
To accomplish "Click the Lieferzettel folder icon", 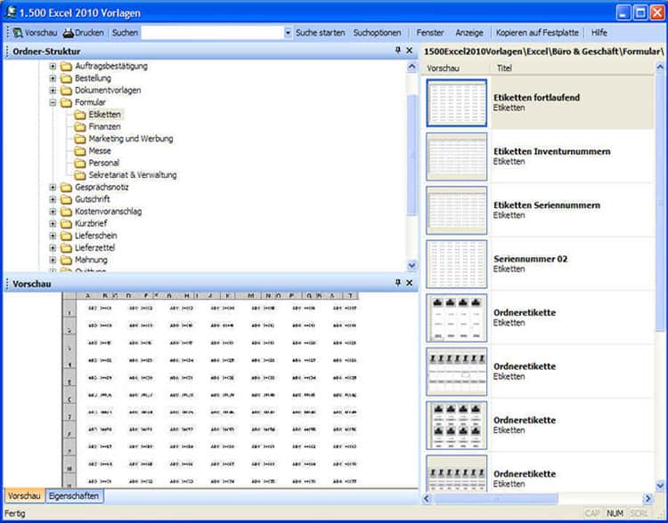I will click(66, 247).
